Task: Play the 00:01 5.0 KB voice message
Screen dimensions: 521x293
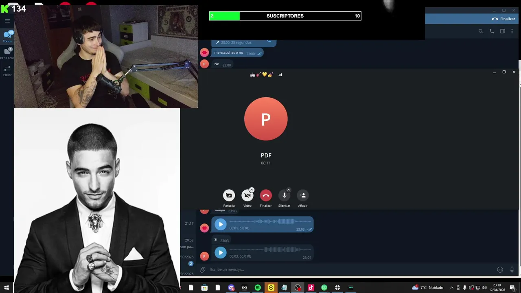Action: [x=220, y=224]
